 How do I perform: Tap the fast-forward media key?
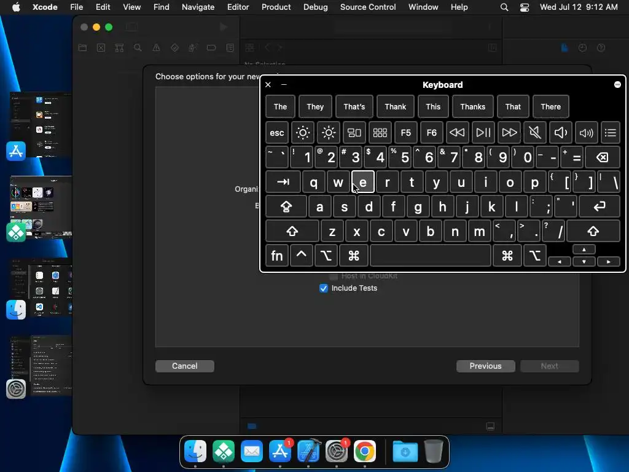point(509,133)
